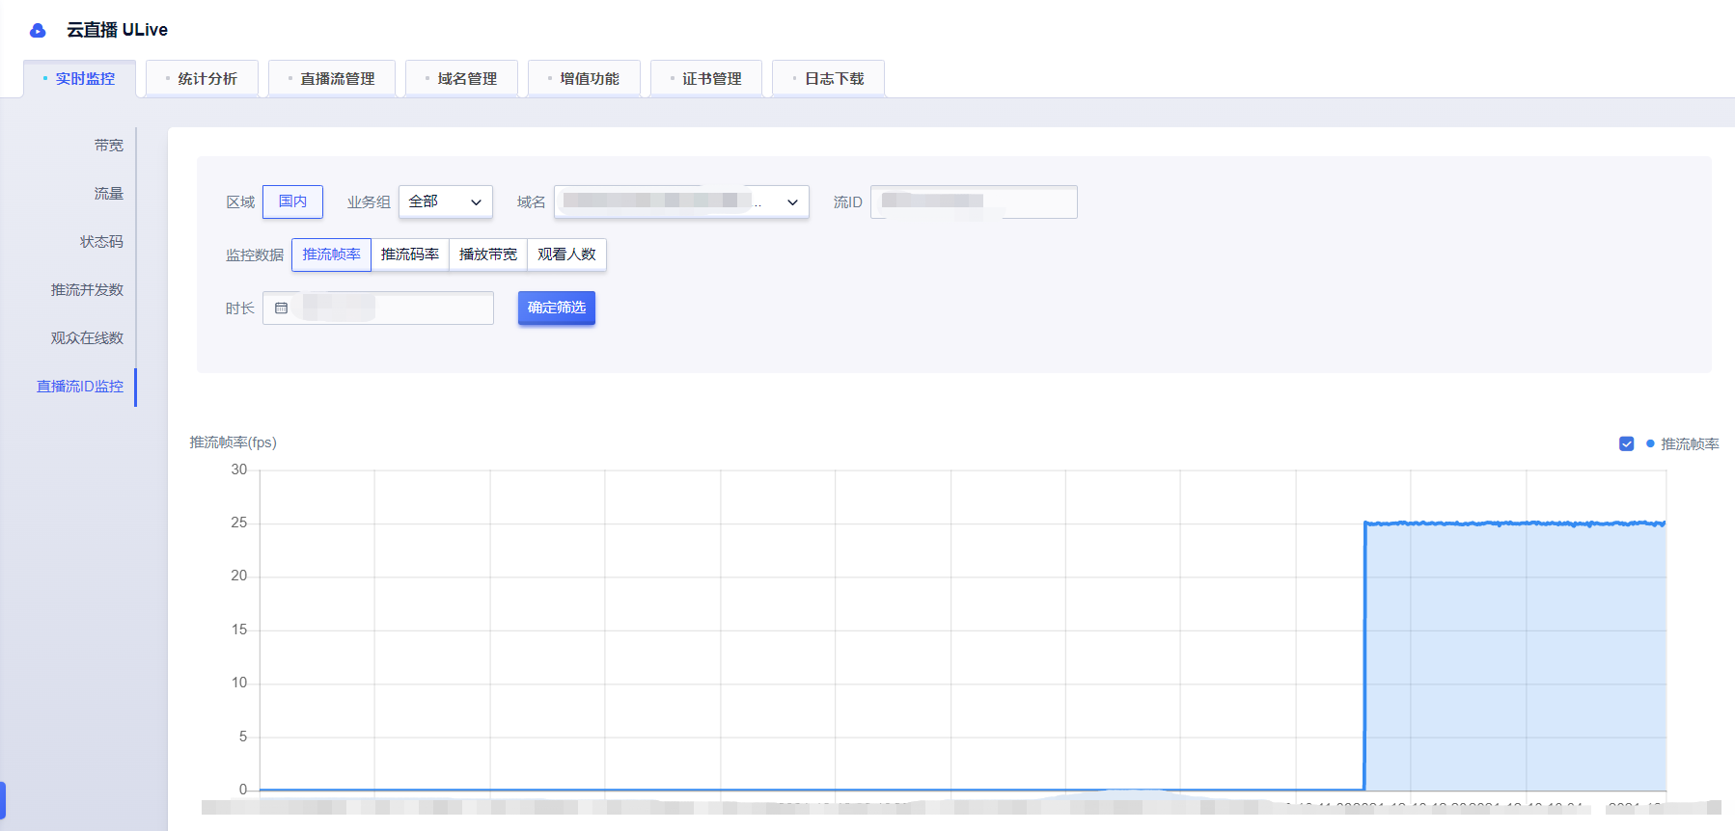Open 流量 in the sidebar
Image resolution: width=1735 pixels, height=831 pixels.
108,194
